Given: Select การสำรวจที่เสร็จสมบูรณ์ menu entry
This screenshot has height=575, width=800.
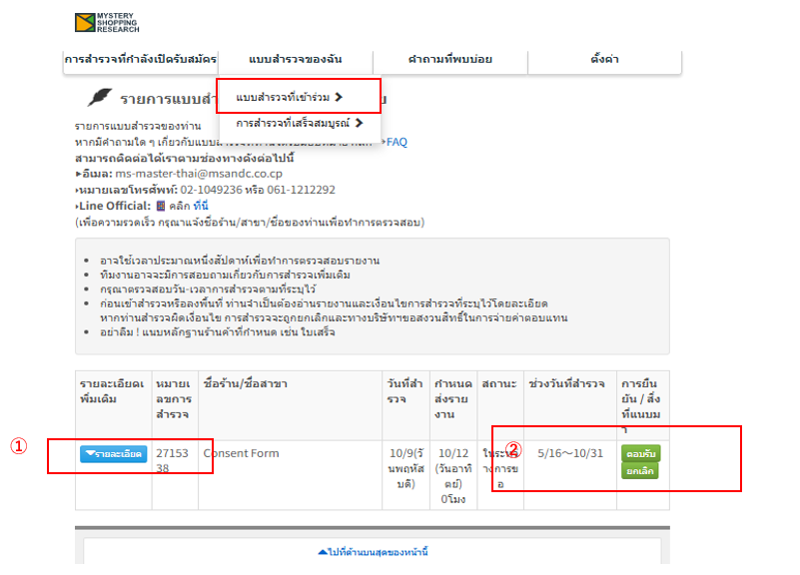Looking at the screenshot, I should [299, 123].
